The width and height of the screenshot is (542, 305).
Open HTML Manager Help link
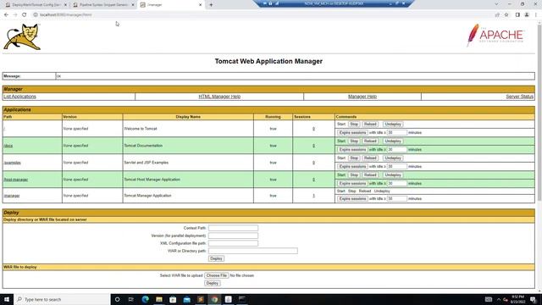click(x=219, y=97)
